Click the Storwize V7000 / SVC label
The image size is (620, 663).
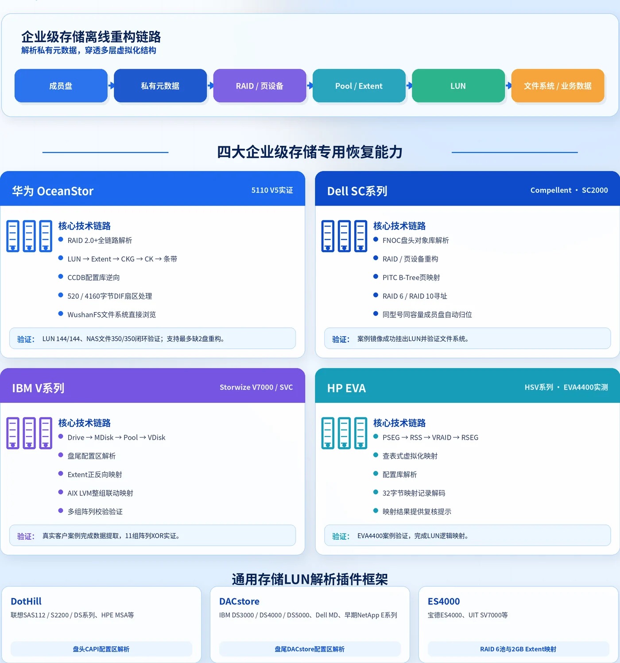(256, 387)
